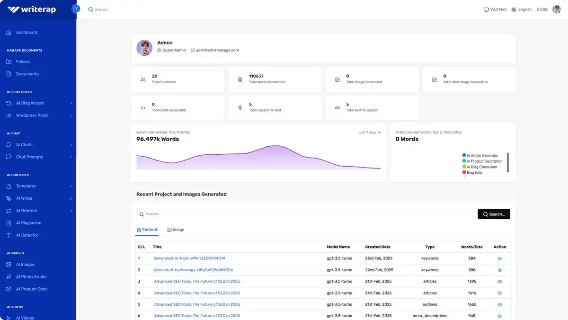Open the Folders icon in sidebar
Screen dimensions: 568x320
(x=9, y=62)
